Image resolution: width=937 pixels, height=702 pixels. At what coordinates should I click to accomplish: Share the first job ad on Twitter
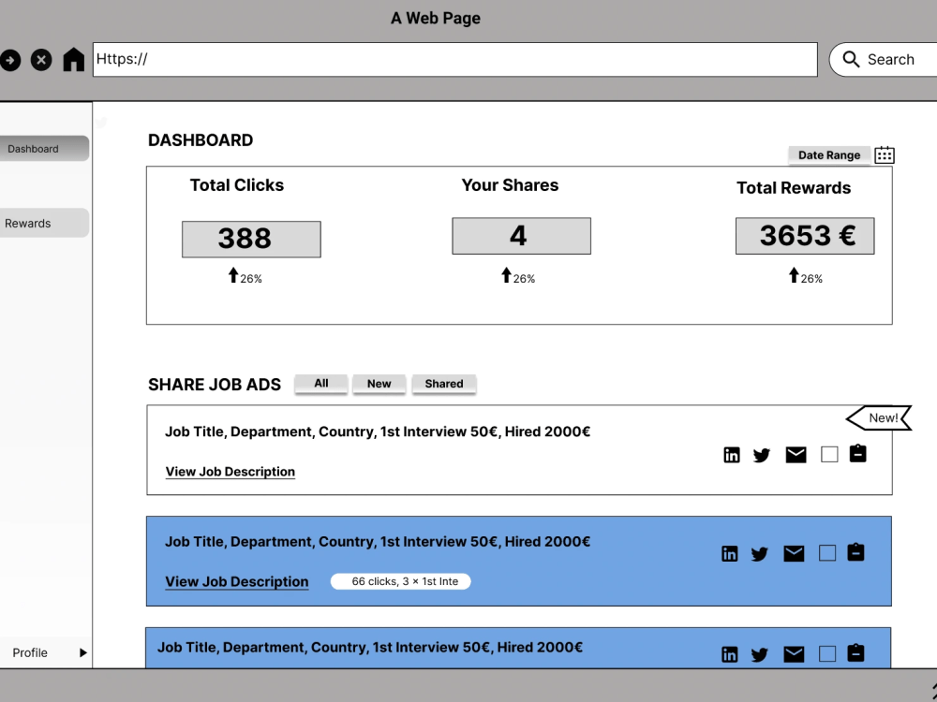click(x=762, y=455)
